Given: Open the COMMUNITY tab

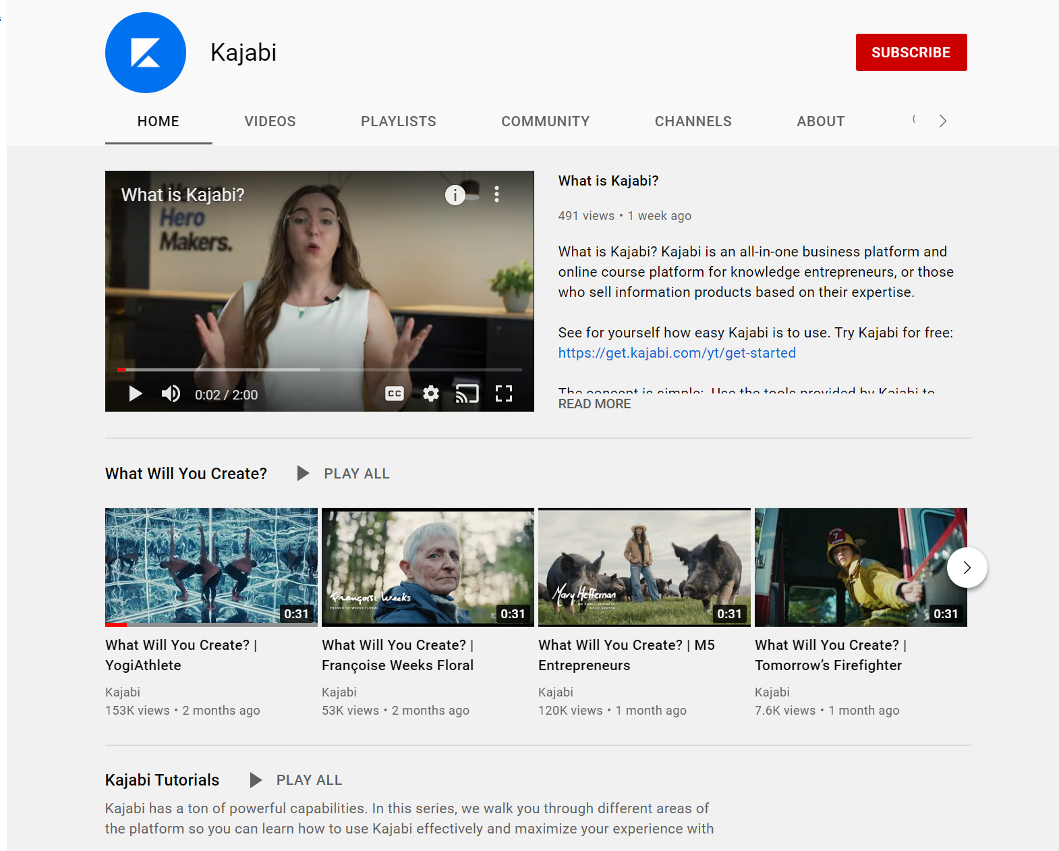Looking at the screenshot, I should pyautogui.click(x=545, y=121).
